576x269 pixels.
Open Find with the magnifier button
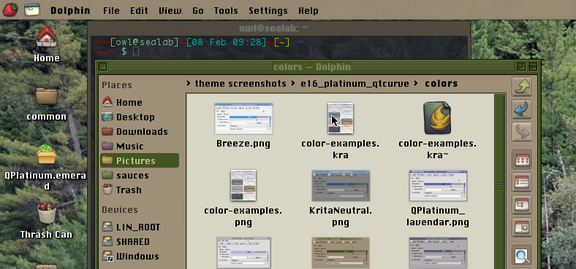522,255
